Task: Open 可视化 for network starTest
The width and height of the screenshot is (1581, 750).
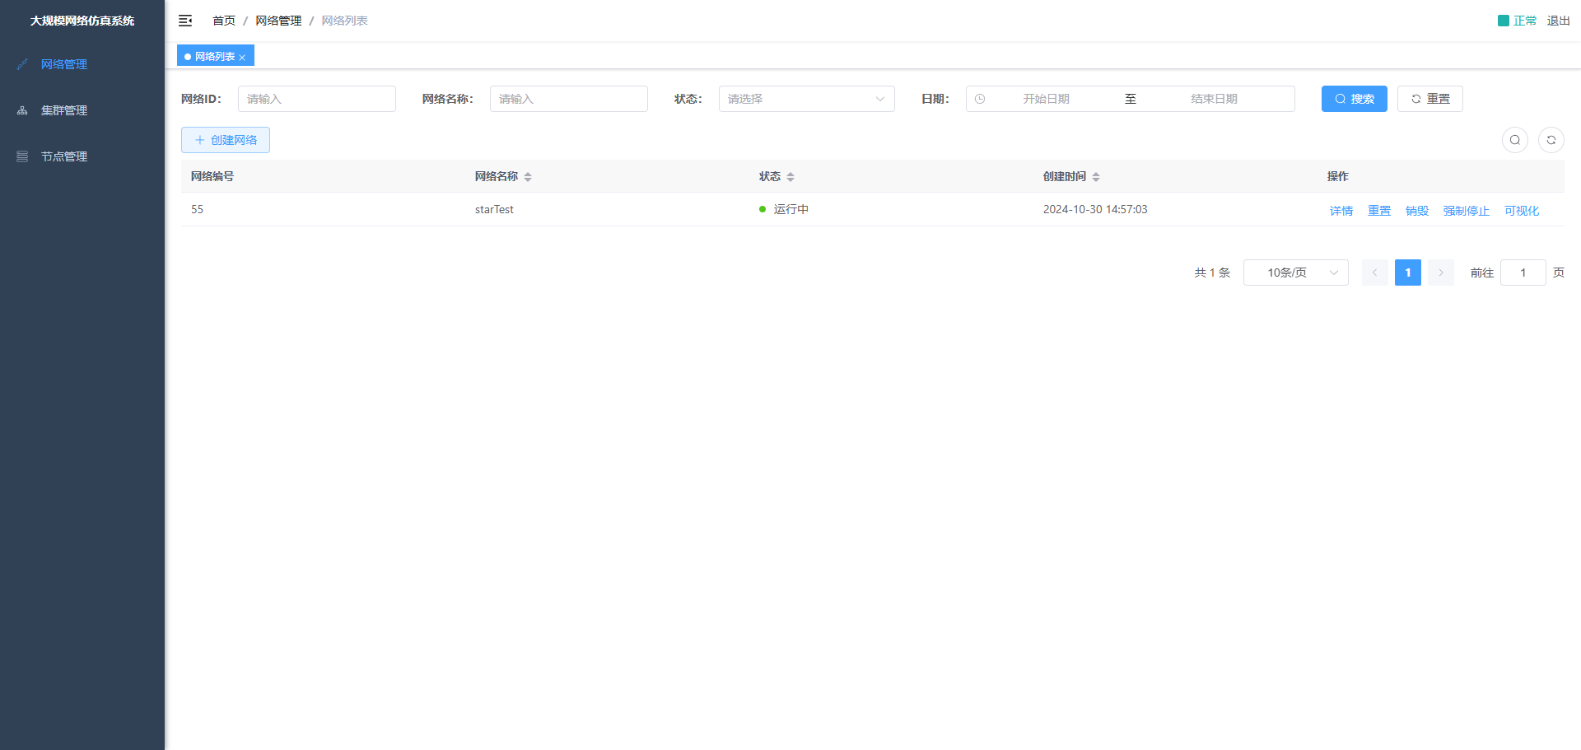Action: pos(1521,211)
